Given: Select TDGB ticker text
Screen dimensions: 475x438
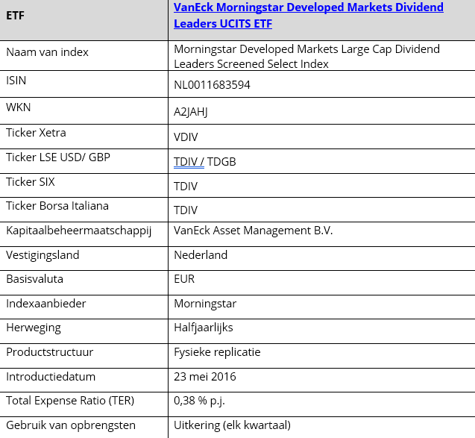Looking at the screenshot, I should (221, 162).
